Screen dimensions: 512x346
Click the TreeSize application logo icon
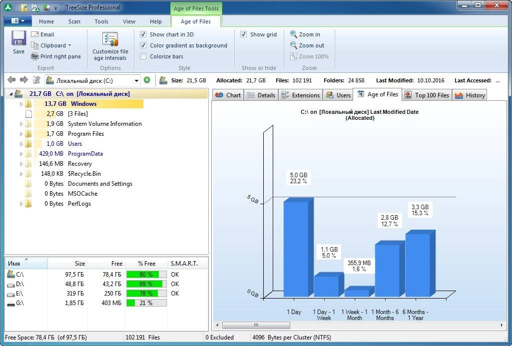pos(8,7)
